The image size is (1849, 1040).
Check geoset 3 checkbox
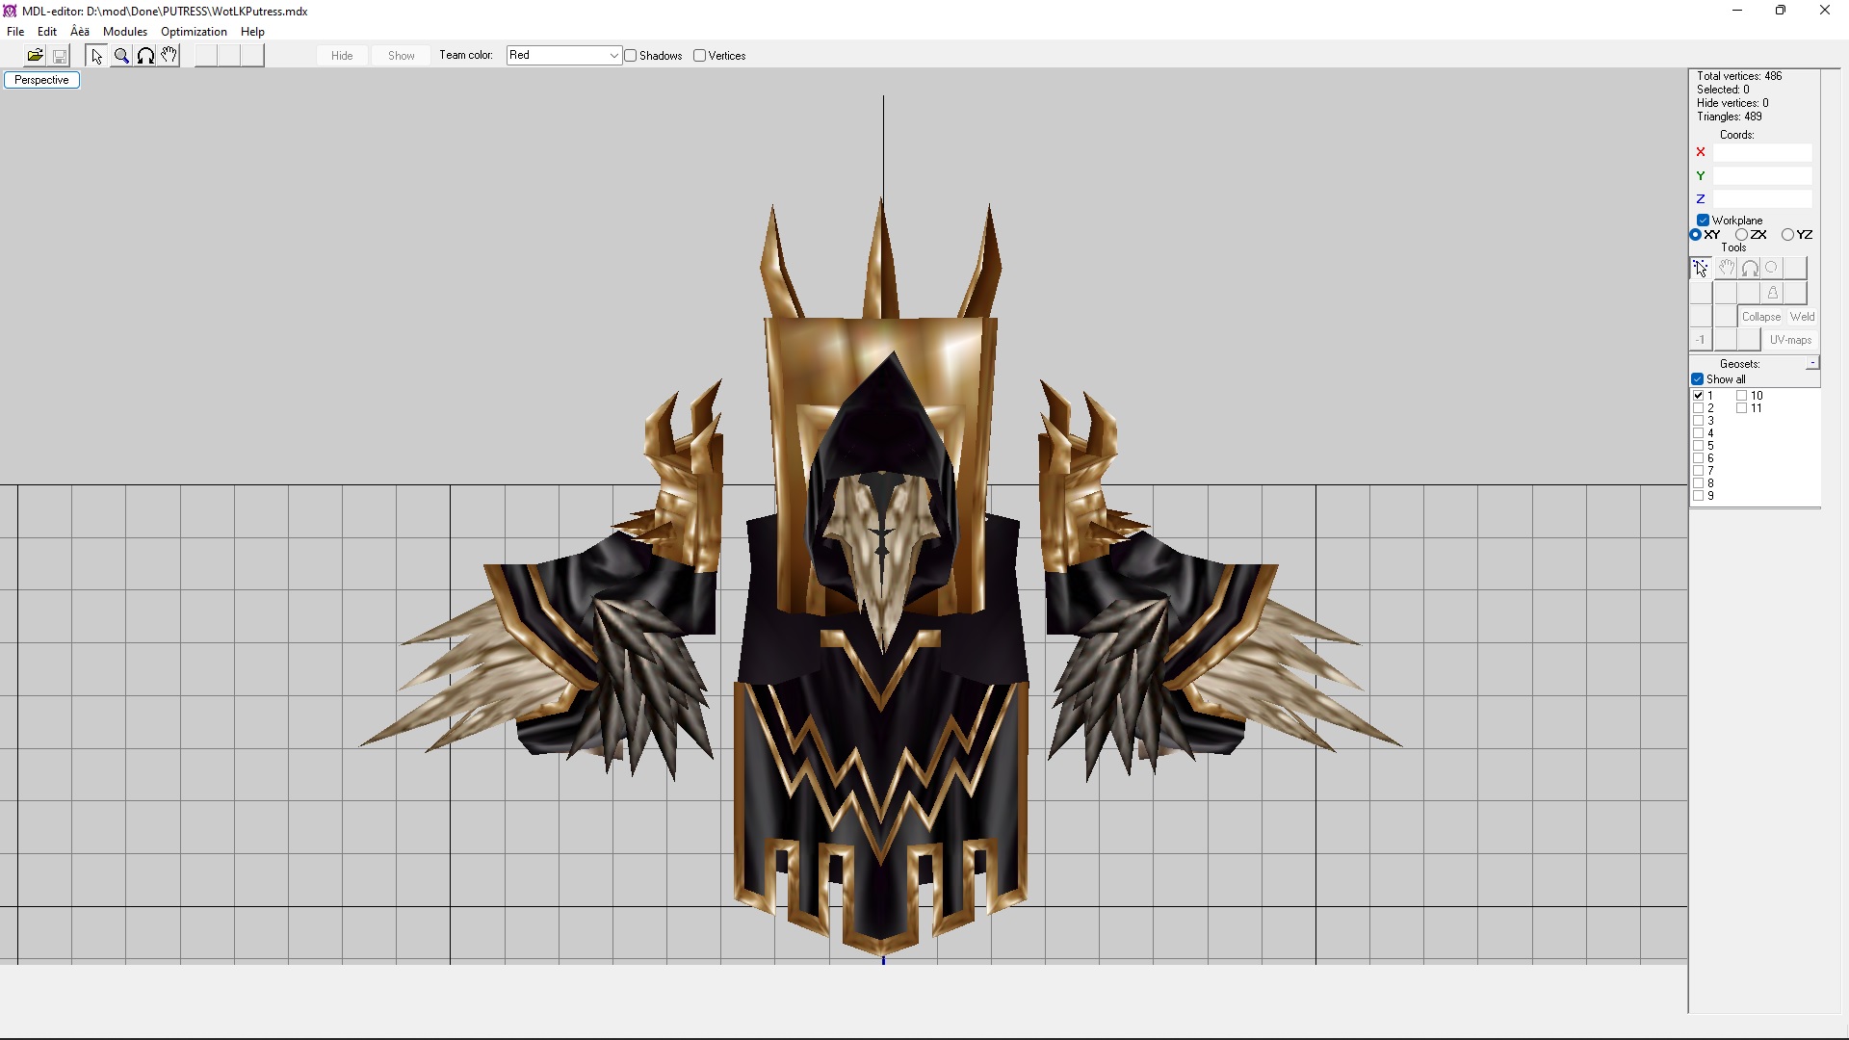(x=1699, y=421)
